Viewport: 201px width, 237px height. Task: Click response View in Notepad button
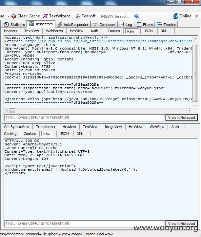pyautogui.click(x=182, y=224)
